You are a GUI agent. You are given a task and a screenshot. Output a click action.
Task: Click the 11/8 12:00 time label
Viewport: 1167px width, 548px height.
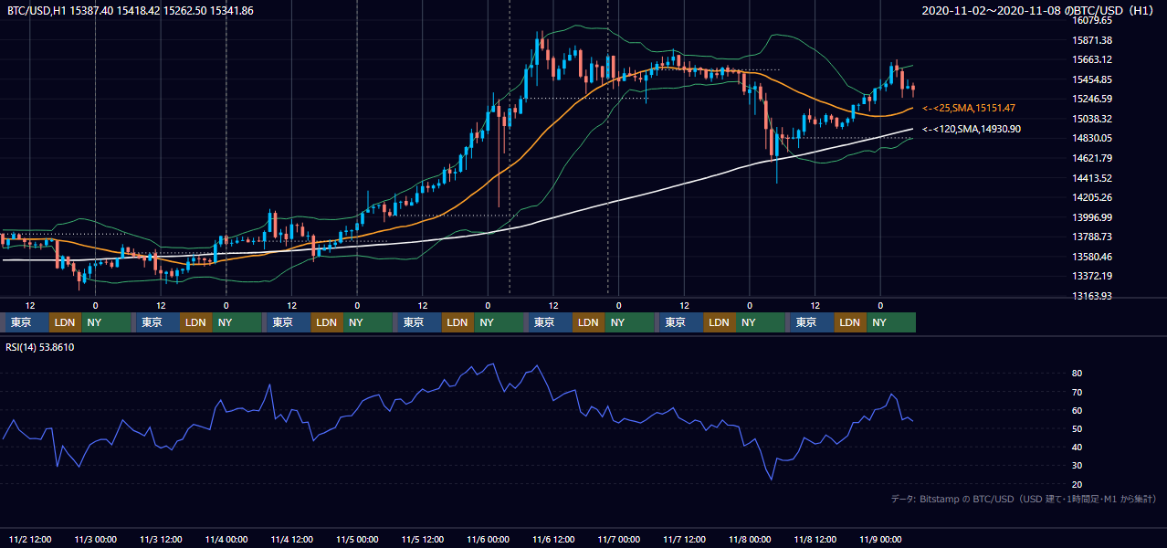tap(815, 539)
